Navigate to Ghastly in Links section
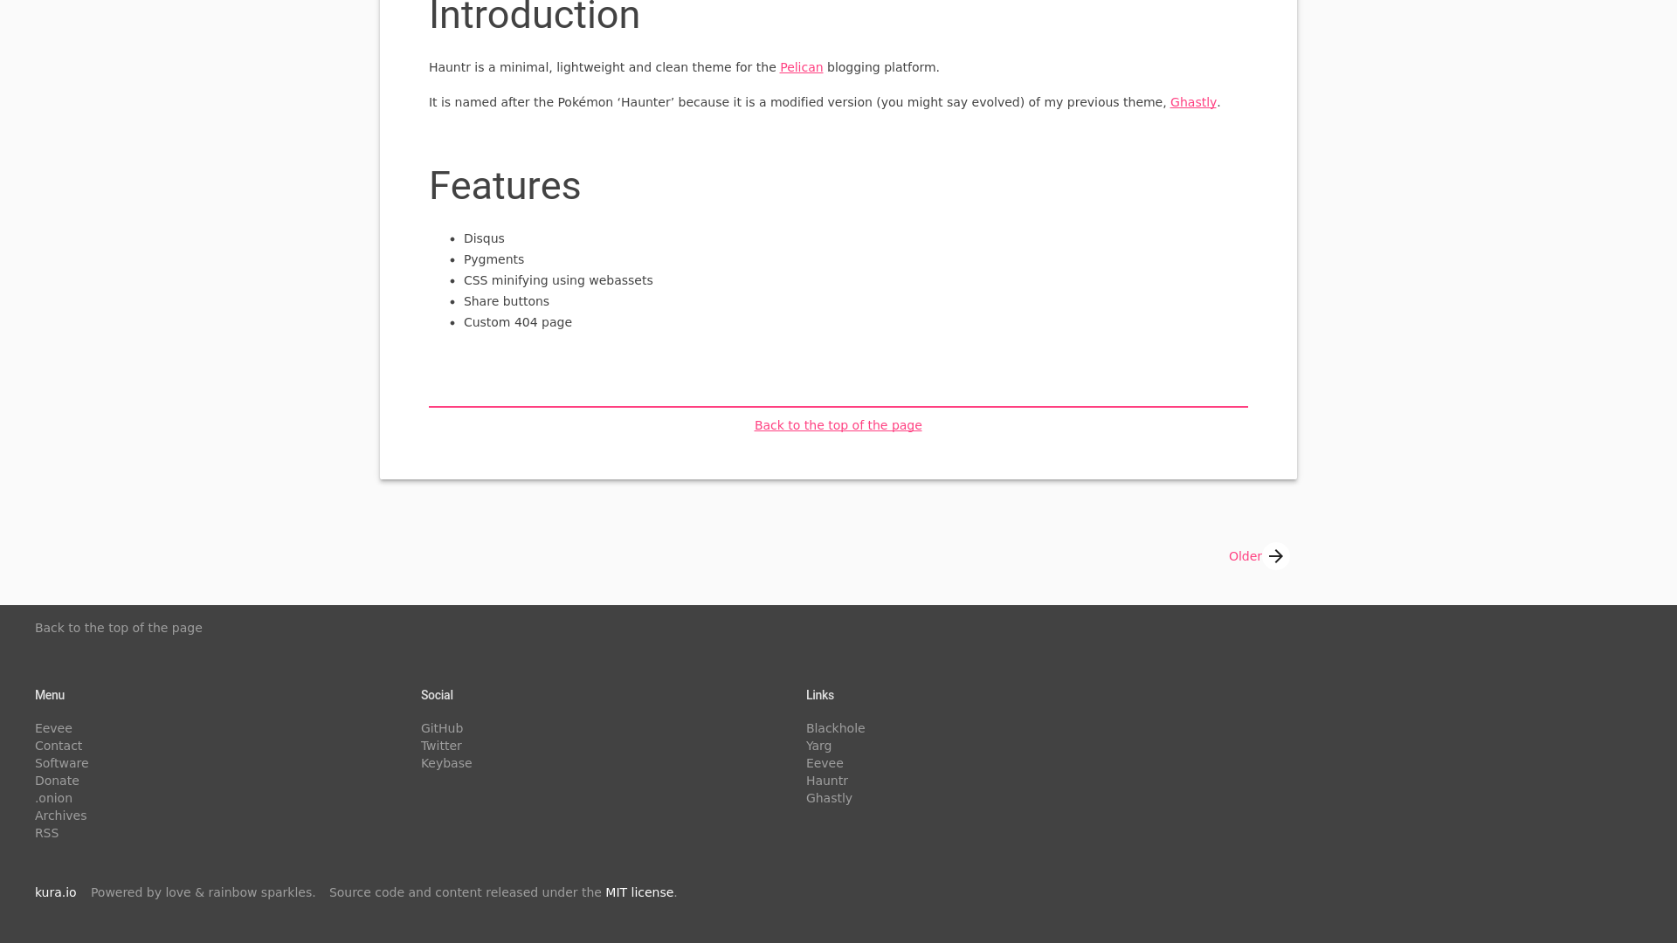 pyautogui.click(x=829, y=798)
